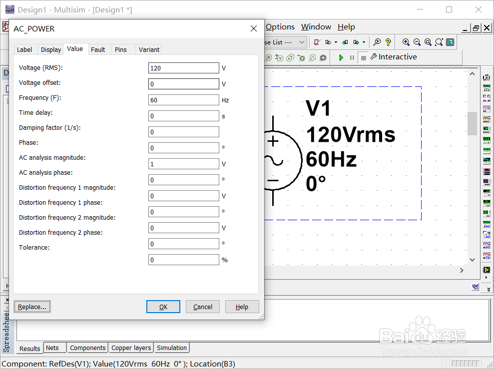Image resolution: width=494 pixels, height=369 pixels.
Task: Click the yellow question mark help icon
Action: click(x=388, y=42)
